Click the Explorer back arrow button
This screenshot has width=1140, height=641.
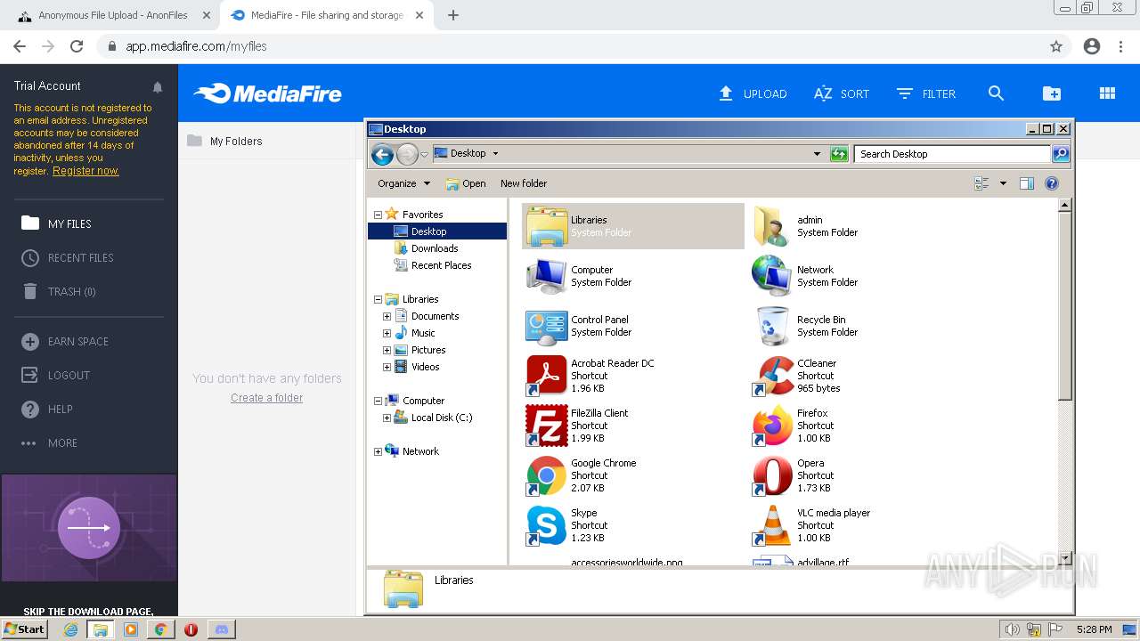(382, 154)
